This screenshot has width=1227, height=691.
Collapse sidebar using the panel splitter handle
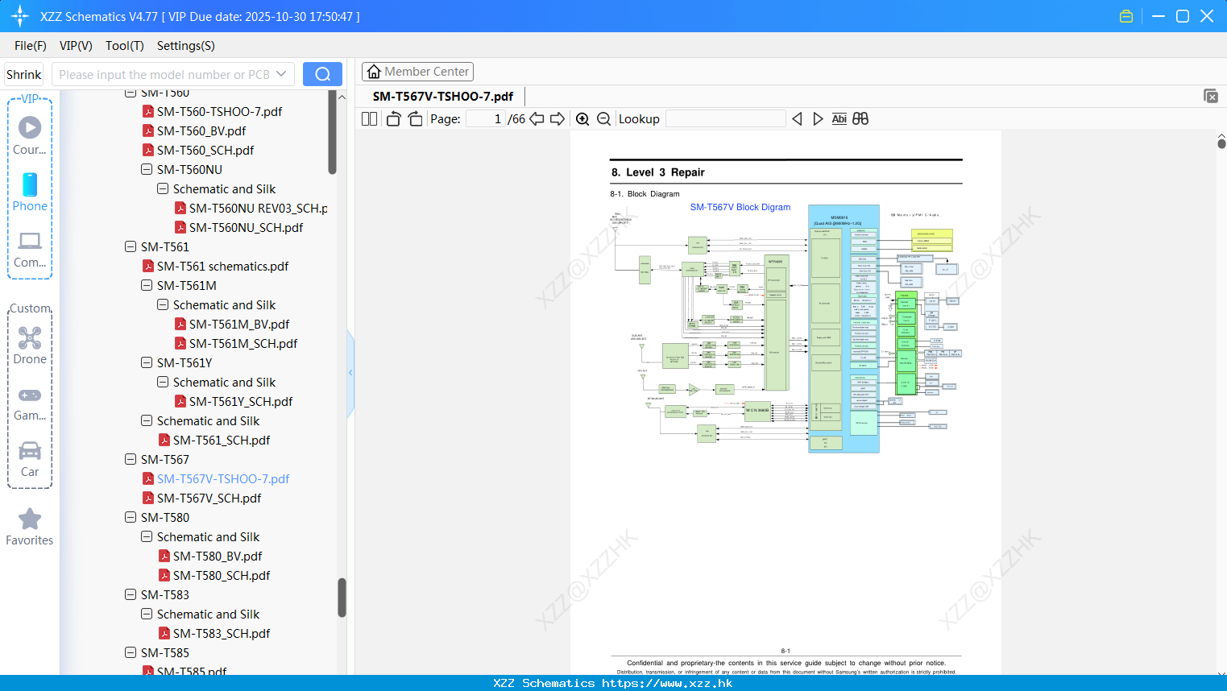pyautogui.click(x=350, y=373)
